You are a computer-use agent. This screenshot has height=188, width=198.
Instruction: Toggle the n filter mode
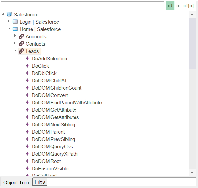coord(178,6)
